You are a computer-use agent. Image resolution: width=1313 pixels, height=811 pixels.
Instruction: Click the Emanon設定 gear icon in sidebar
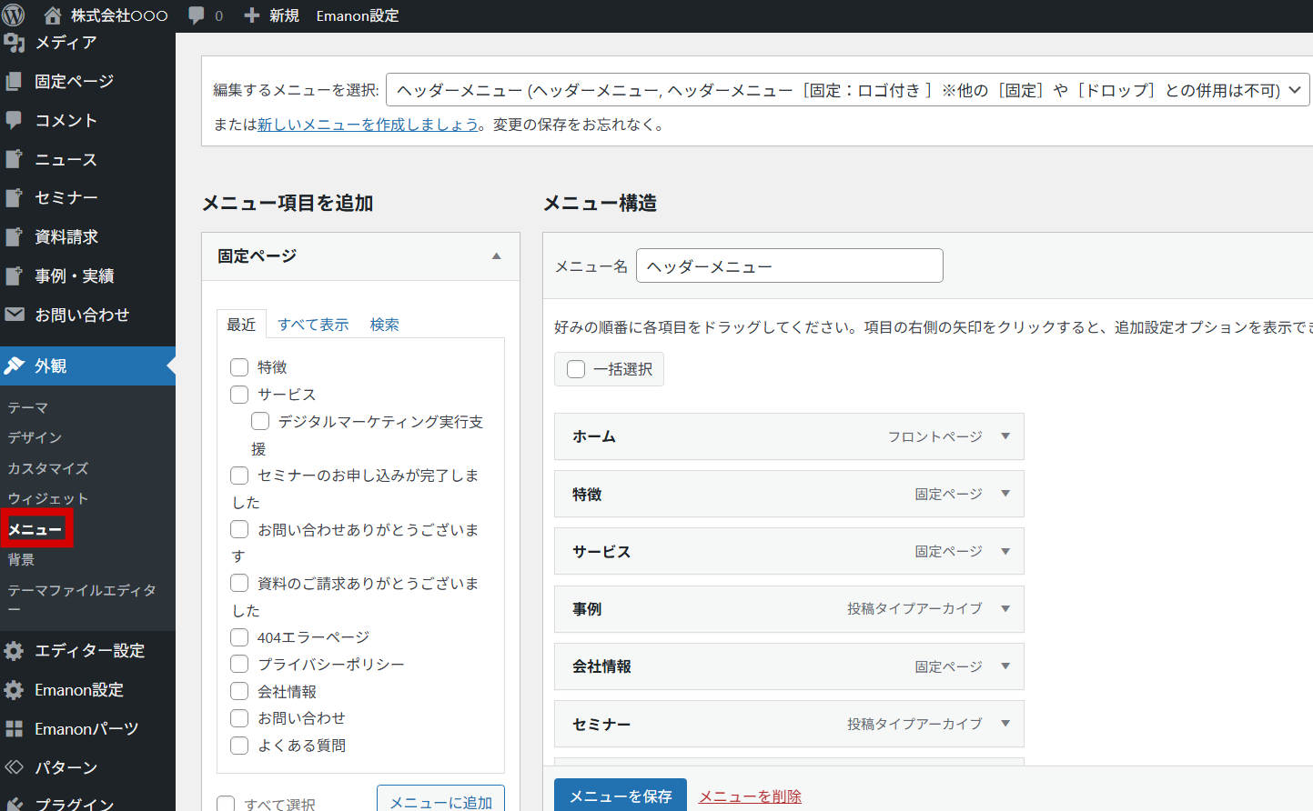(x=14, y=690)
